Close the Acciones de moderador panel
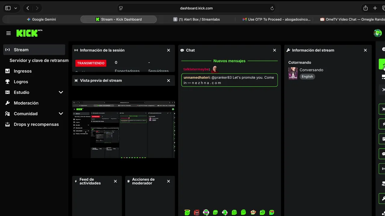The width and height of the screenshot is (385, 216). point(168,181)
